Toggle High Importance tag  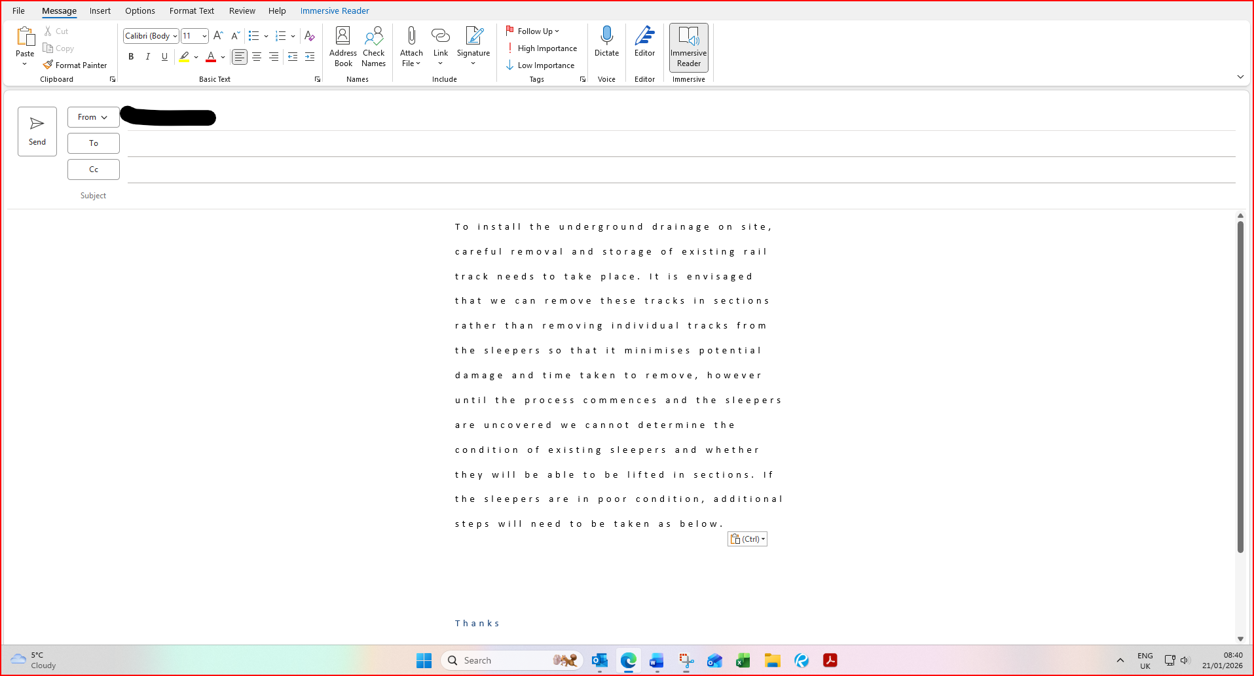coord(542,48)
